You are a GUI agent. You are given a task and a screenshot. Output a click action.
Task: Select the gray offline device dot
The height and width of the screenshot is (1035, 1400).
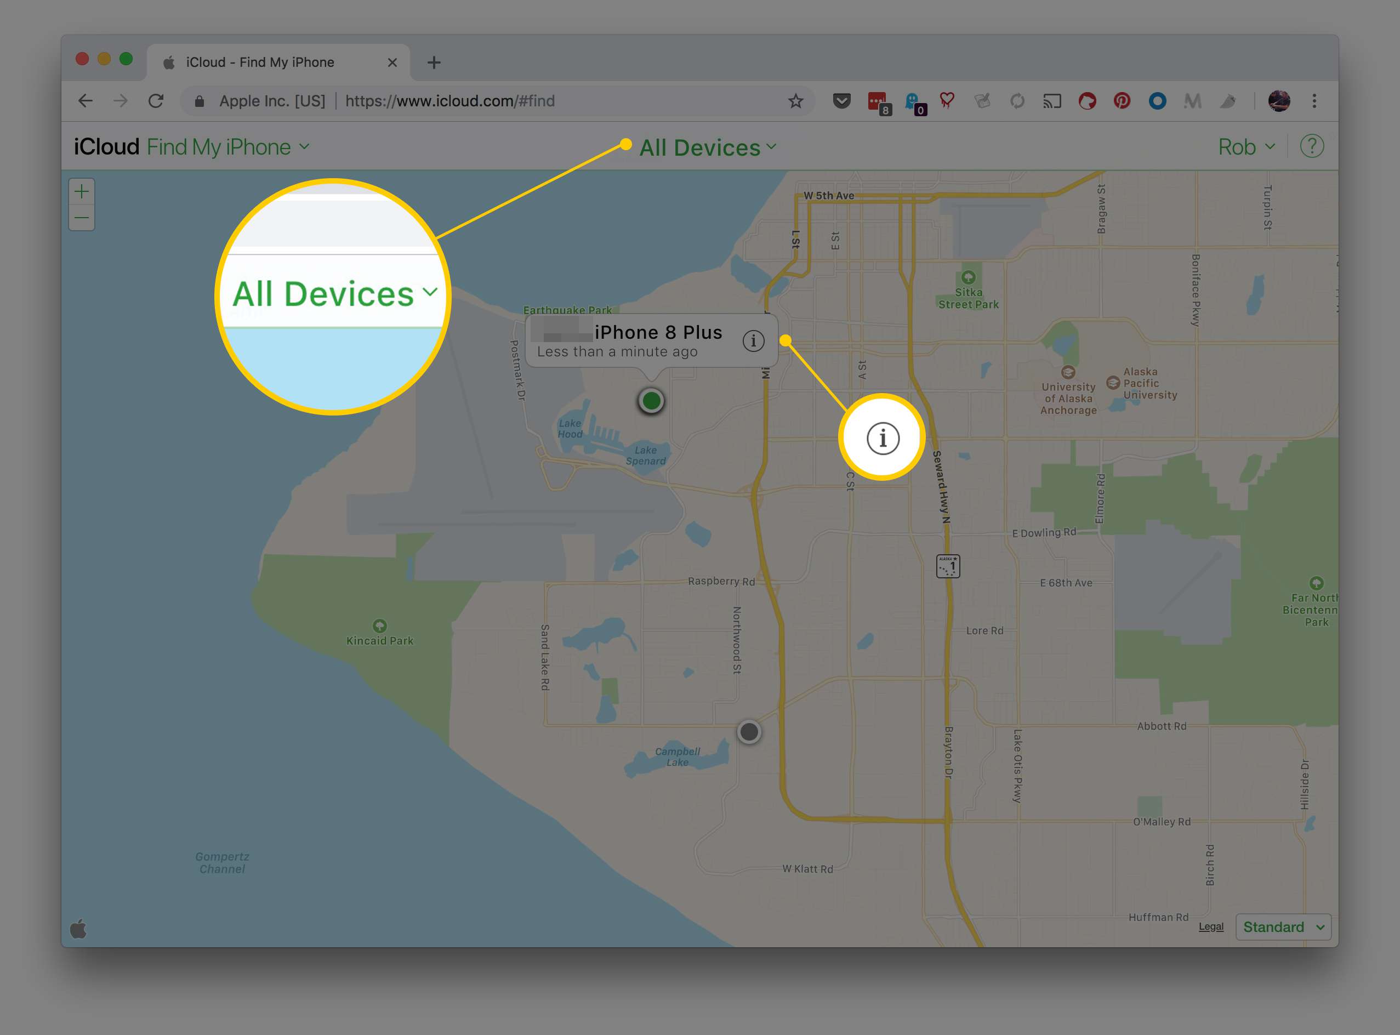click(x=749, y=732)
